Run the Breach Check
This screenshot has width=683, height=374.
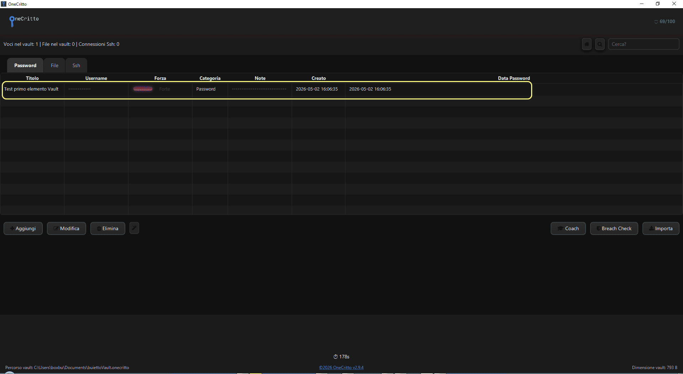[x=614, y=228]
